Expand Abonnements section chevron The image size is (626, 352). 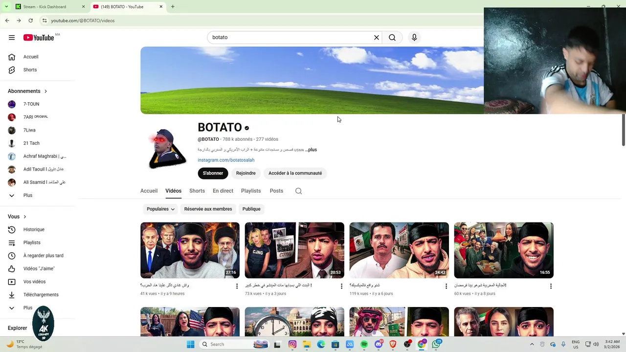click(x=46, y=91)
